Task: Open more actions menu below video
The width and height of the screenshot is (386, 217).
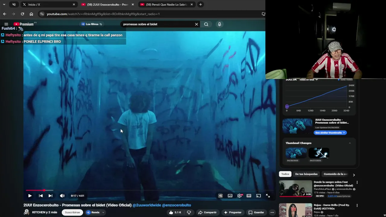Action: (x=272, y=212)
